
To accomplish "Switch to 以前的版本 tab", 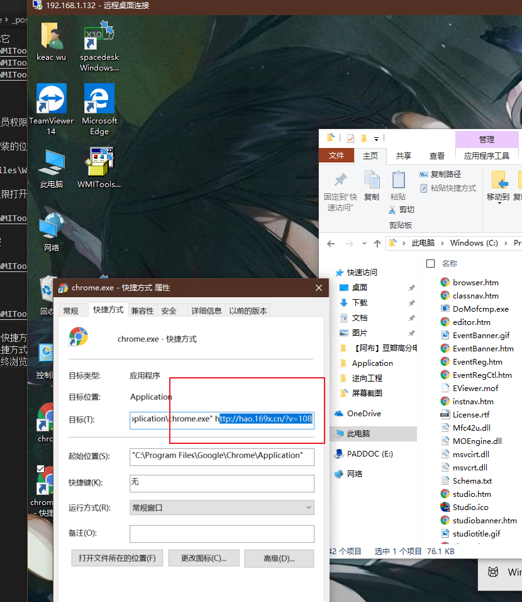I will [x=248, y=311].
